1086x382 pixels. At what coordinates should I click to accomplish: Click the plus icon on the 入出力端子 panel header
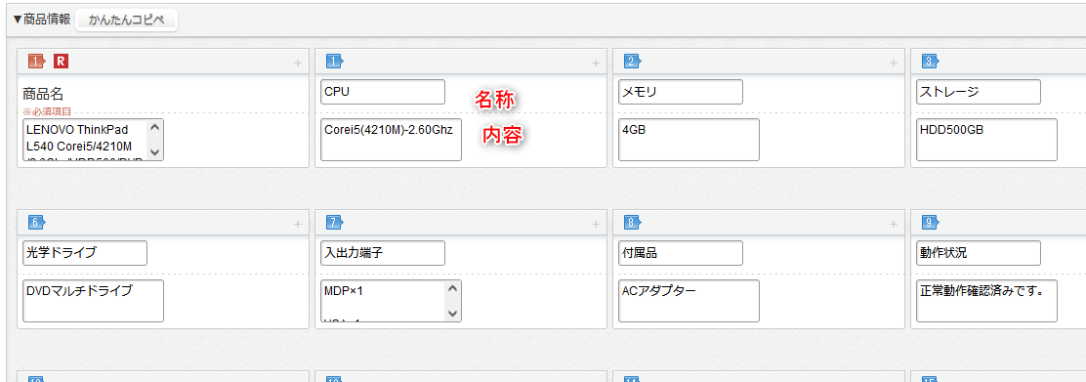[x=595, y=224]
